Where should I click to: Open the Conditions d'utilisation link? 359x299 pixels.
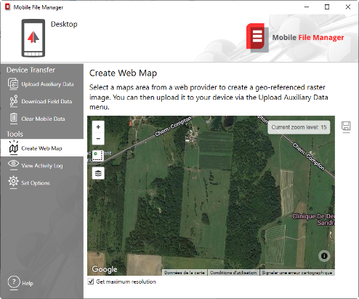click(x=233, y=273)
